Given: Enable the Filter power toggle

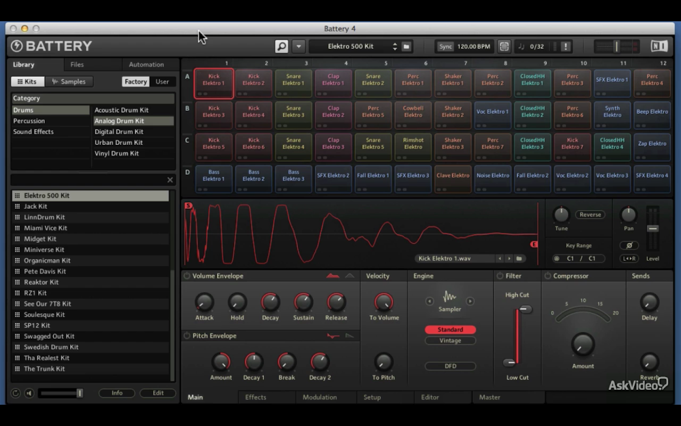Looking at the screenshot, I should pyautogui.click(x=500, y=276).
